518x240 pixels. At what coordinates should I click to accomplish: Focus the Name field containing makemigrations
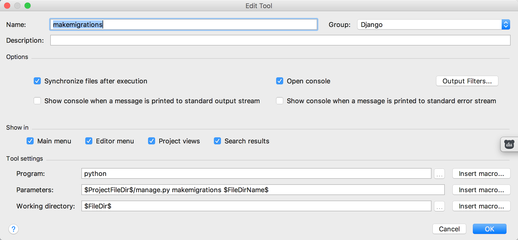coord(184,25)
